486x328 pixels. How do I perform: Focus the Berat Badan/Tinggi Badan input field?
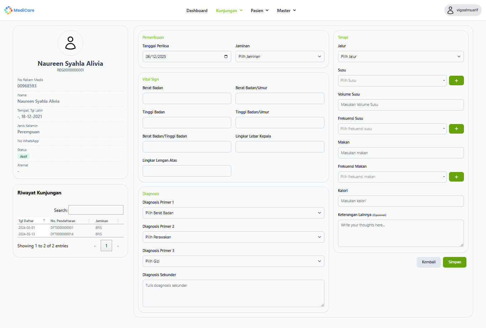187,147
